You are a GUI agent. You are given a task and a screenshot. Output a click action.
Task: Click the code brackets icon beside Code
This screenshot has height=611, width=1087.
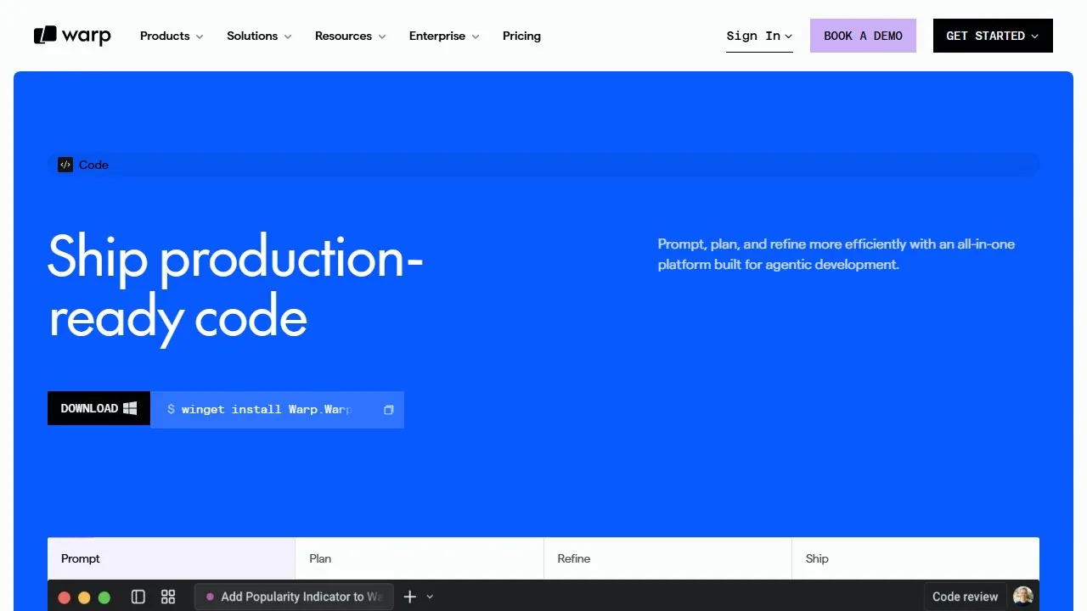click(65, 165)
